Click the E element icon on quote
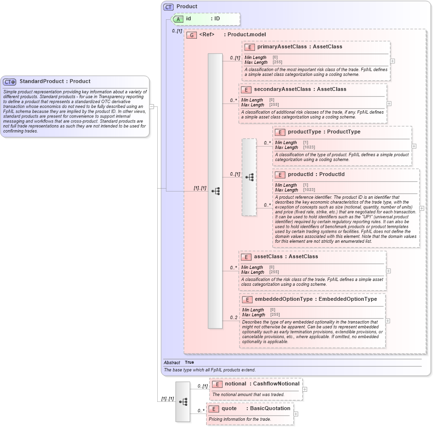433x428 pixels. (214, 409)
